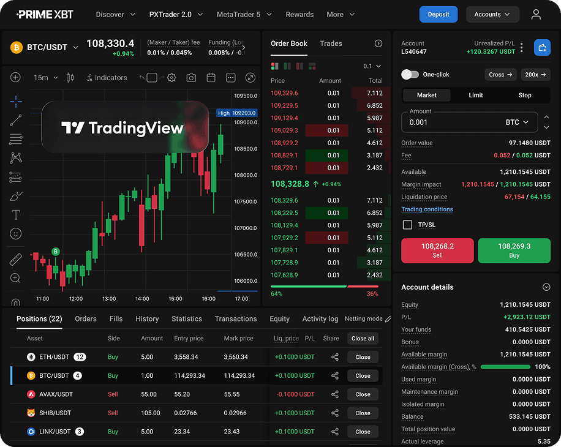
Task: Select the trend line drawing tool
Action: pos(16,120)
